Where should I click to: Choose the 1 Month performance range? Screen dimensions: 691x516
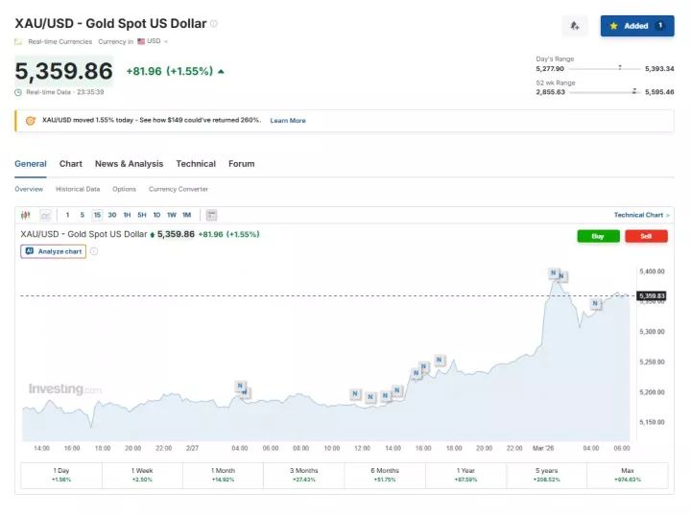click(223, 475)
